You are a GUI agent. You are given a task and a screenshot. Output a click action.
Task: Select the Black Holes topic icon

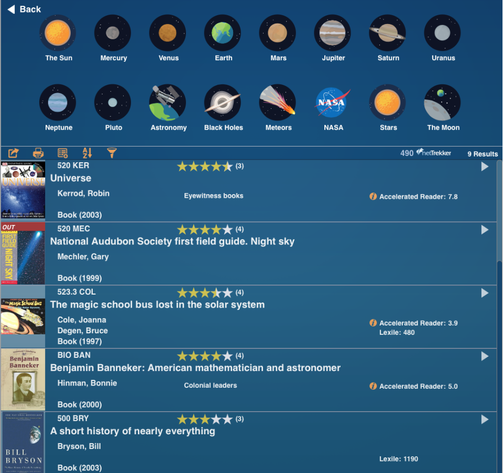[x=223, y=103]
